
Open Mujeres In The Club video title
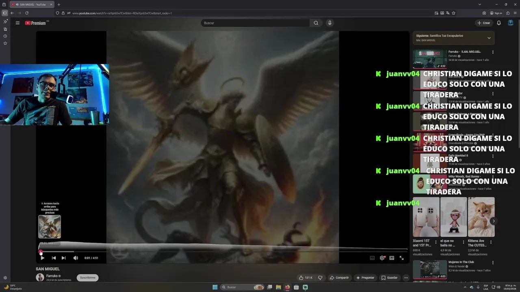tap(461, 262)
